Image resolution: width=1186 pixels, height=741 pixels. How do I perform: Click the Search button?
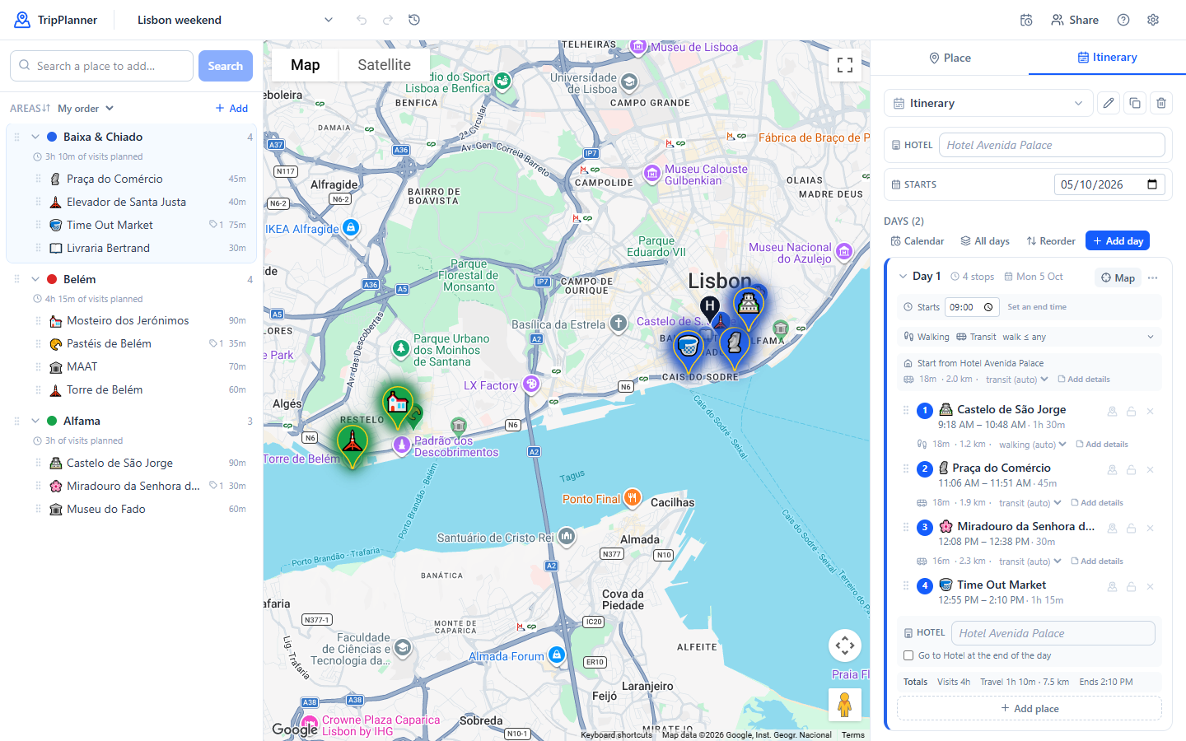225,66
